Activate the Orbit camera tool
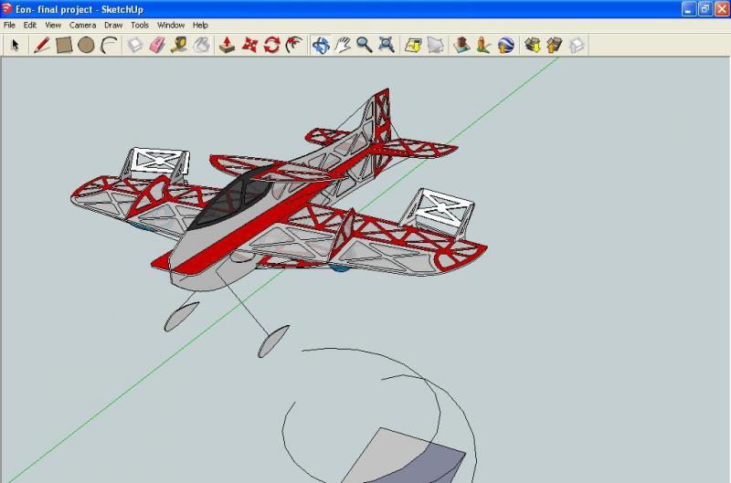731x483 pixels. 321,45
